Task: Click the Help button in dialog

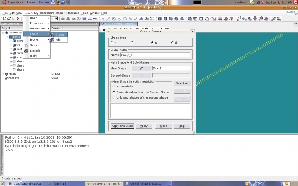Action: (182, 126)
